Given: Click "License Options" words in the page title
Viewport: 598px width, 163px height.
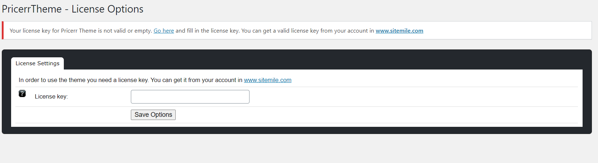Looking at the screenshot, I should point(107,9).
